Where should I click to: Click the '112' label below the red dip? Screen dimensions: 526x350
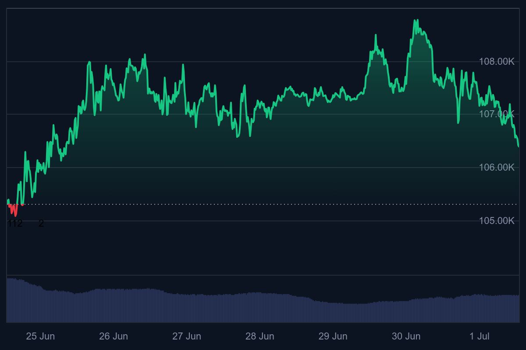coord(15,223)
